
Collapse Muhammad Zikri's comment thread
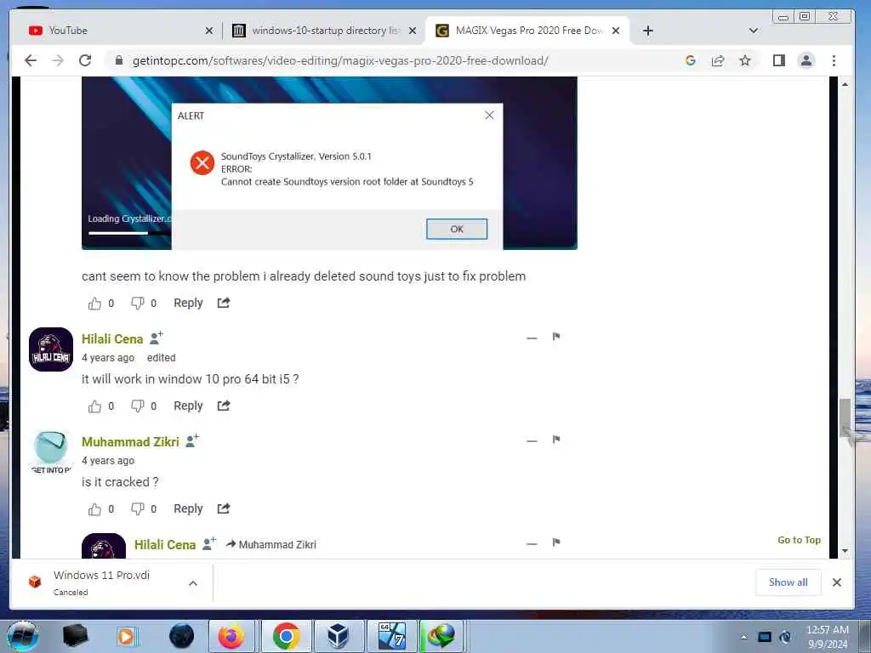click(x=532, y=441)
